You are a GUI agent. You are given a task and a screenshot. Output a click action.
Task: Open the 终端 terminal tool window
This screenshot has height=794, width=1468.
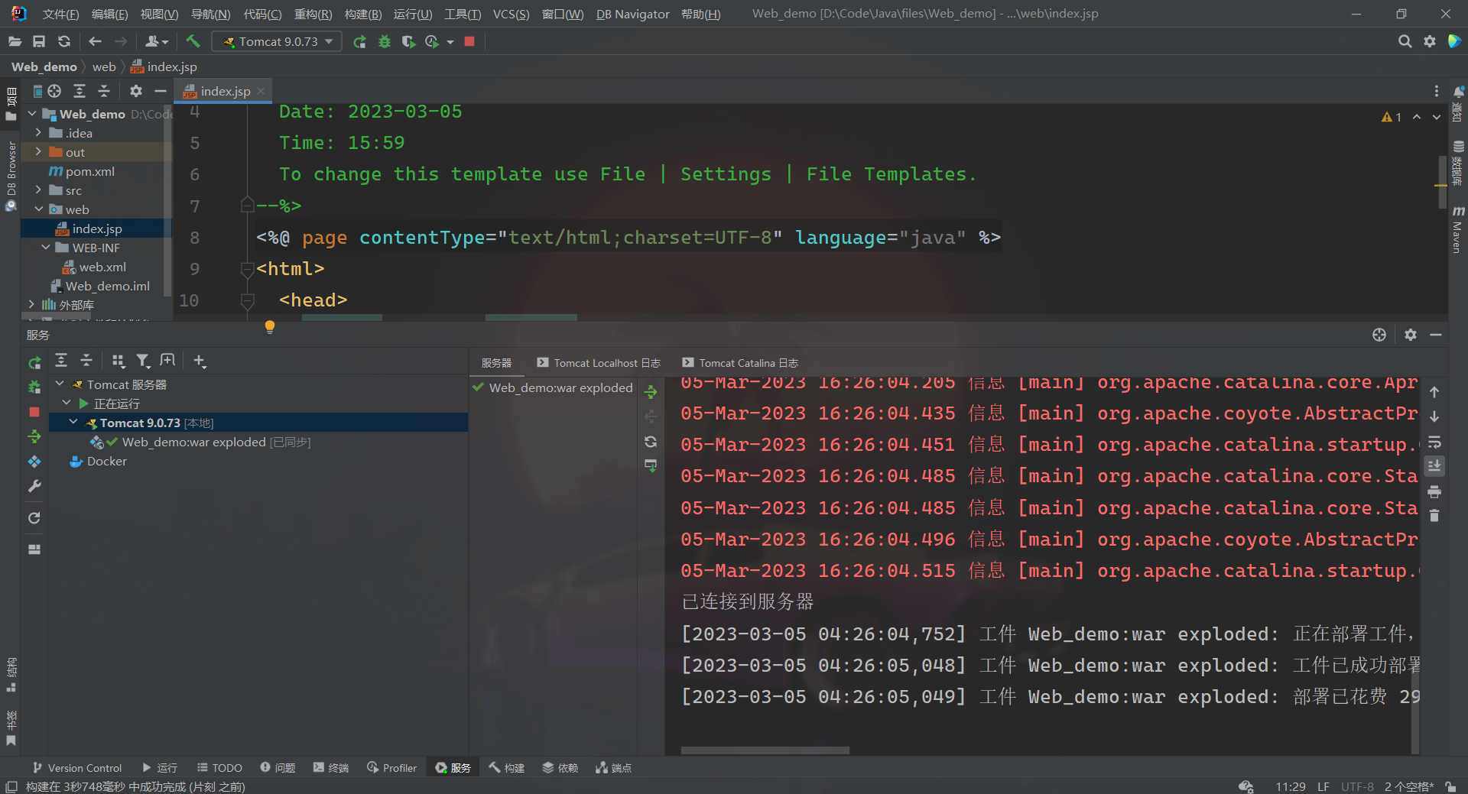tap(331, 767)
